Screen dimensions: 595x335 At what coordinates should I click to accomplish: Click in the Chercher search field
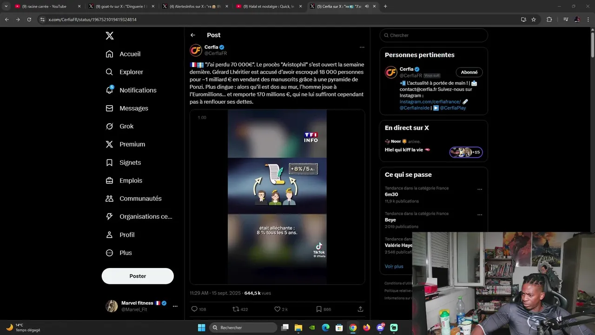tap(434, 35)
